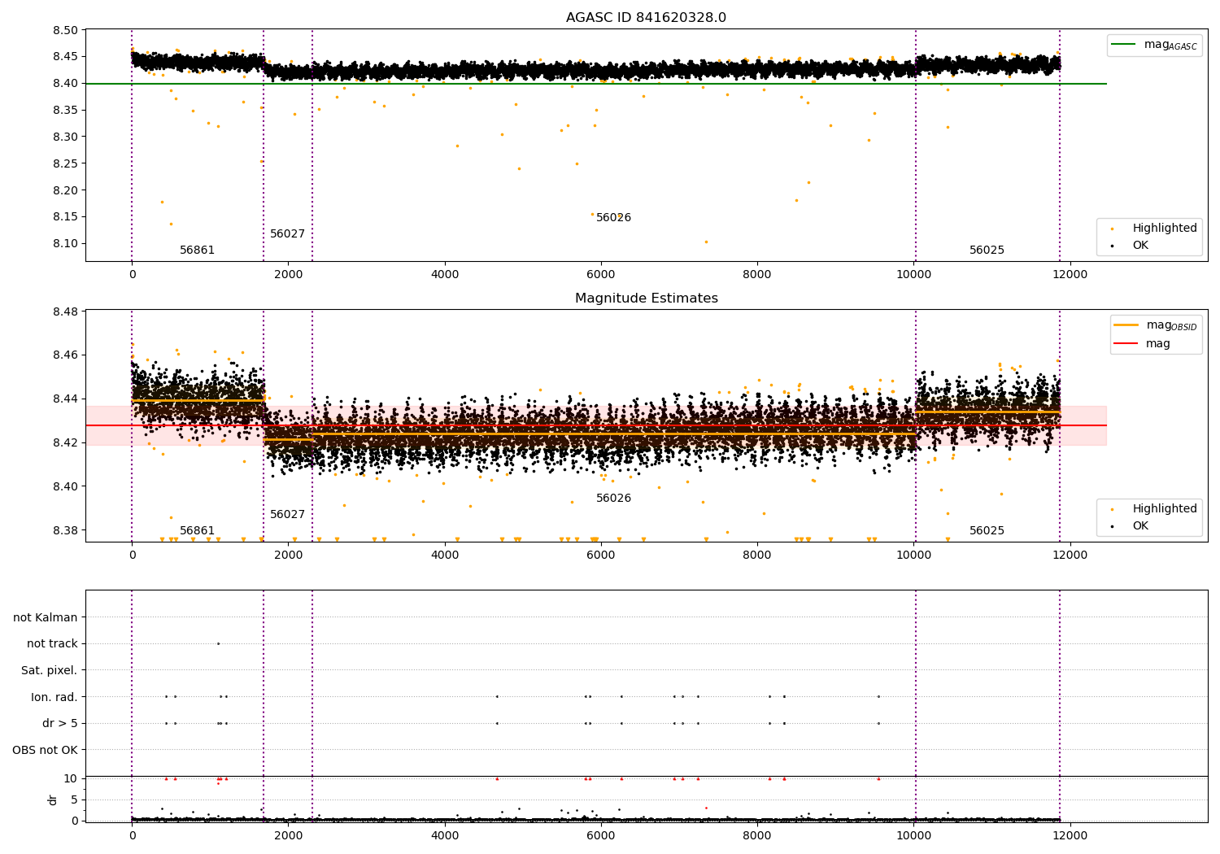Click the 'AGASC ID 841620328.0' plot title
The height and width of the screenshot is (854, 1220).
[x=646, y=18]
